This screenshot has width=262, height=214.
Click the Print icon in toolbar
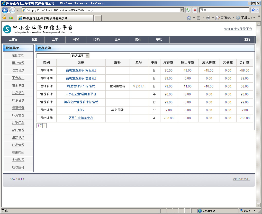tap(208, 18)
